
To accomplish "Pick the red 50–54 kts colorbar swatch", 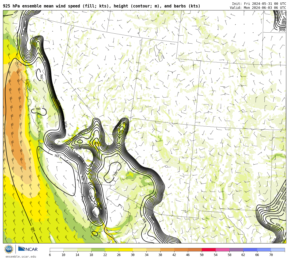I will pos(209,250).
